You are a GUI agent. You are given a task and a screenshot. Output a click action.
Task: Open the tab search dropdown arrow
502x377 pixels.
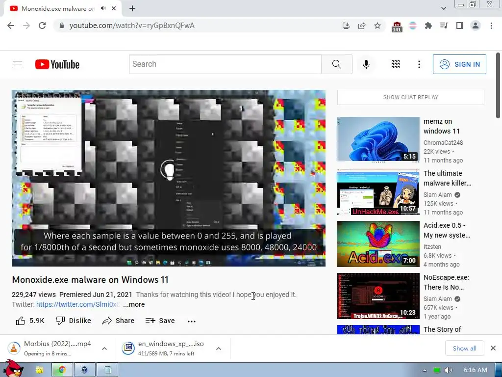click(x=443, y=8)
